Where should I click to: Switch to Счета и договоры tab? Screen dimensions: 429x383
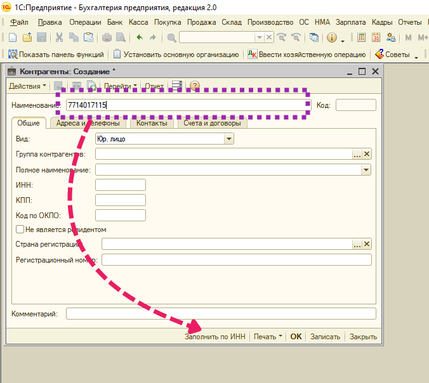pos(212,123)
